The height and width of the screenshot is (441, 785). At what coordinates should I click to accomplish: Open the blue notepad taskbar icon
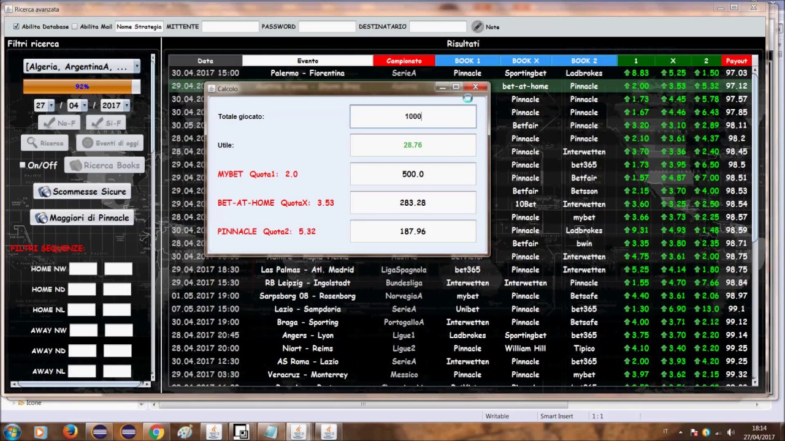pyautogui.click(x=270, y=432)
